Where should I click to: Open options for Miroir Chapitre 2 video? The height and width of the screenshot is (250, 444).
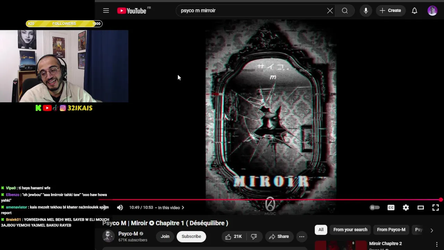coord(437,245)
